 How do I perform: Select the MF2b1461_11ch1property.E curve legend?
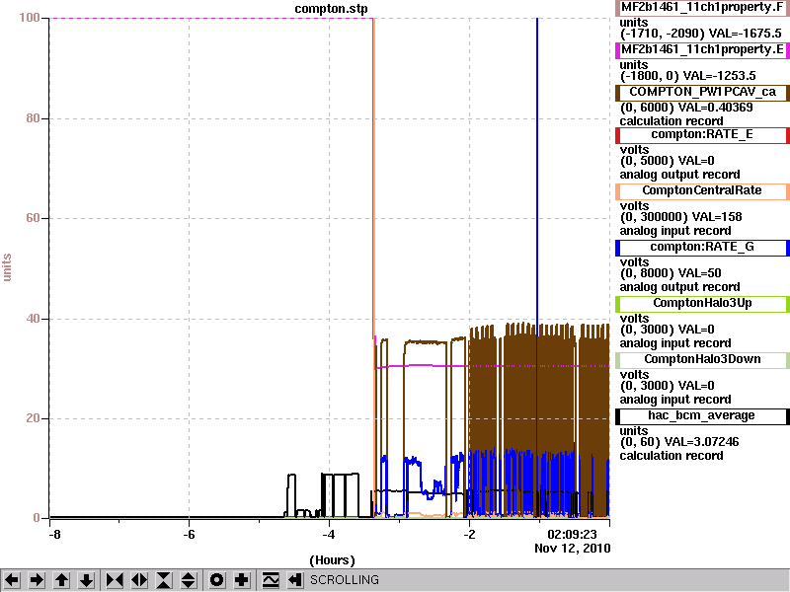(x=702, y=50)
